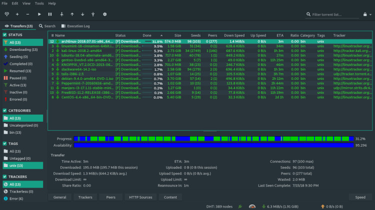Click the torrent pieces progress bar
The width and height of the screenshot is (375, 210).
tap(214, 139)
